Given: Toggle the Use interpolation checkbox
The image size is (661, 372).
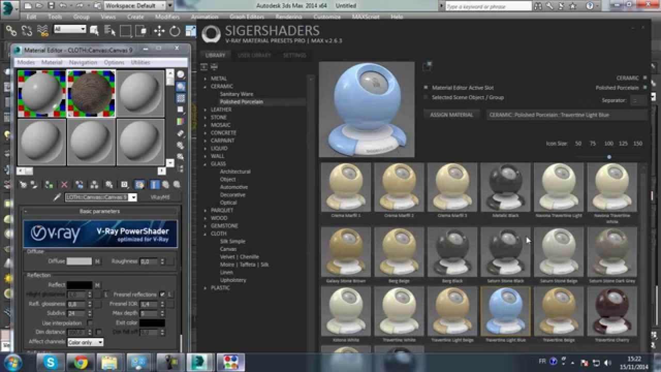Looking at the screenshot, I should point(89,323).
